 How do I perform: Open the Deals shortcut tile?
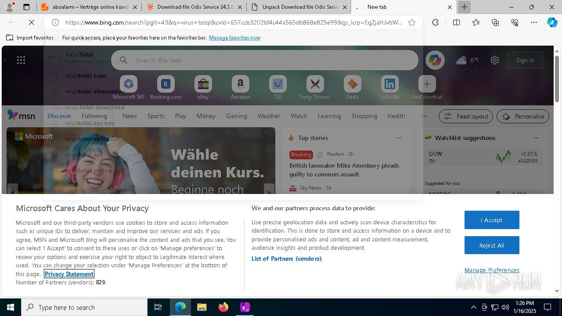click(x=352, y=87)
